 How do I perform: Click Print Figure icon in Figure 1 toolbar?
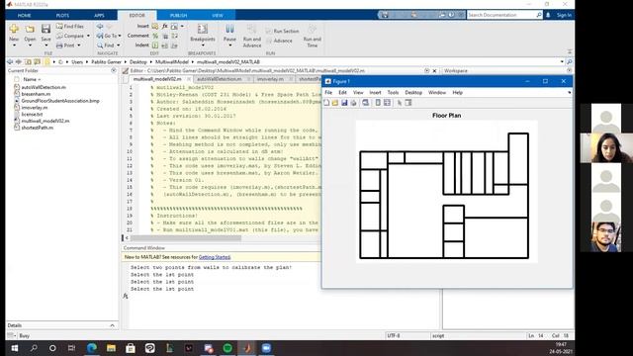click(x=354, y=103)
